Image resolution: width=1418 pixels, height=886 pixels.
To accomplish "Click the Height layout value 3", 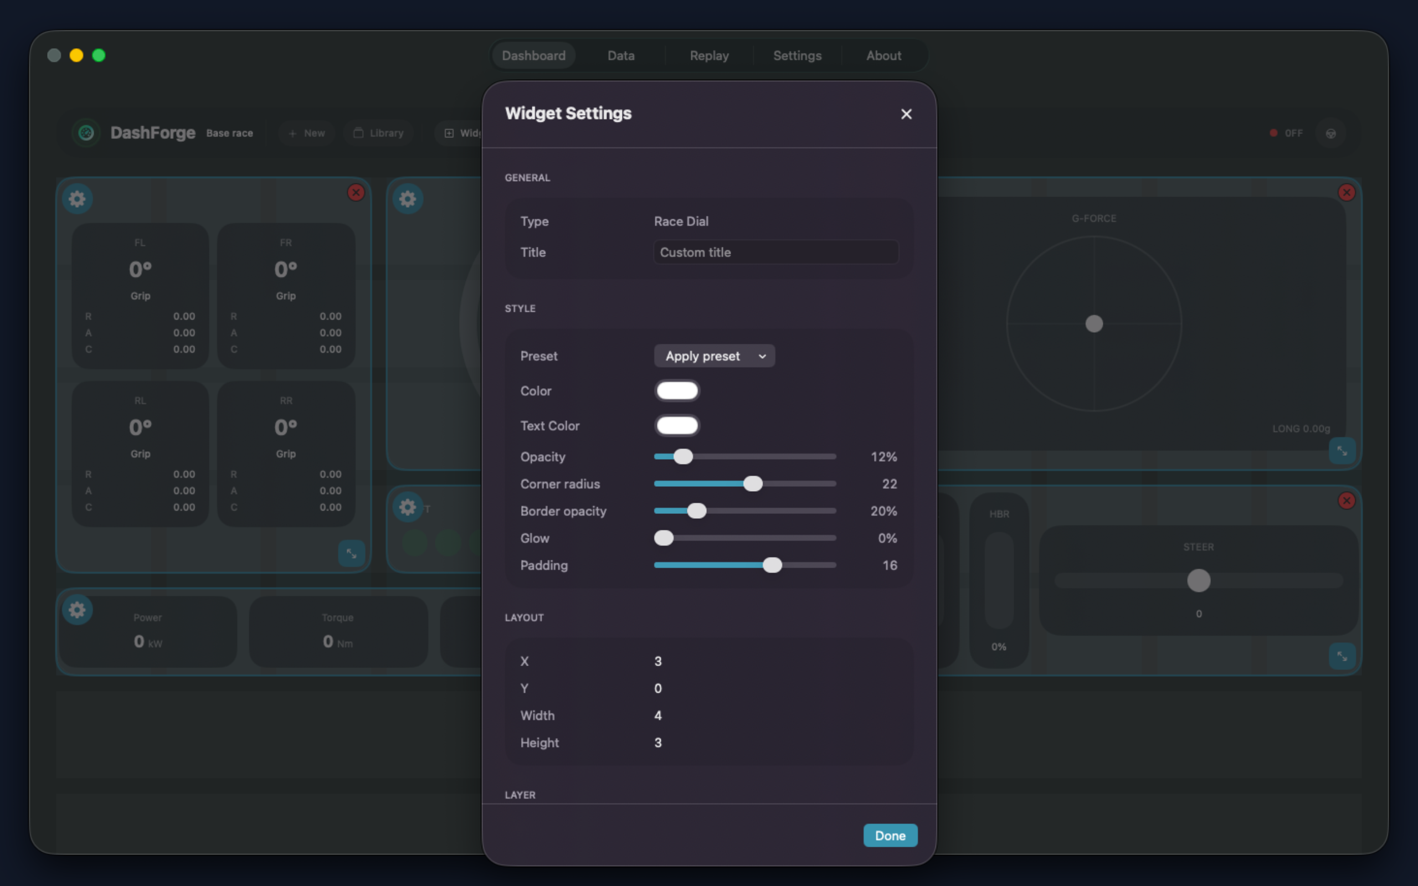I will (x=658, y=743).
